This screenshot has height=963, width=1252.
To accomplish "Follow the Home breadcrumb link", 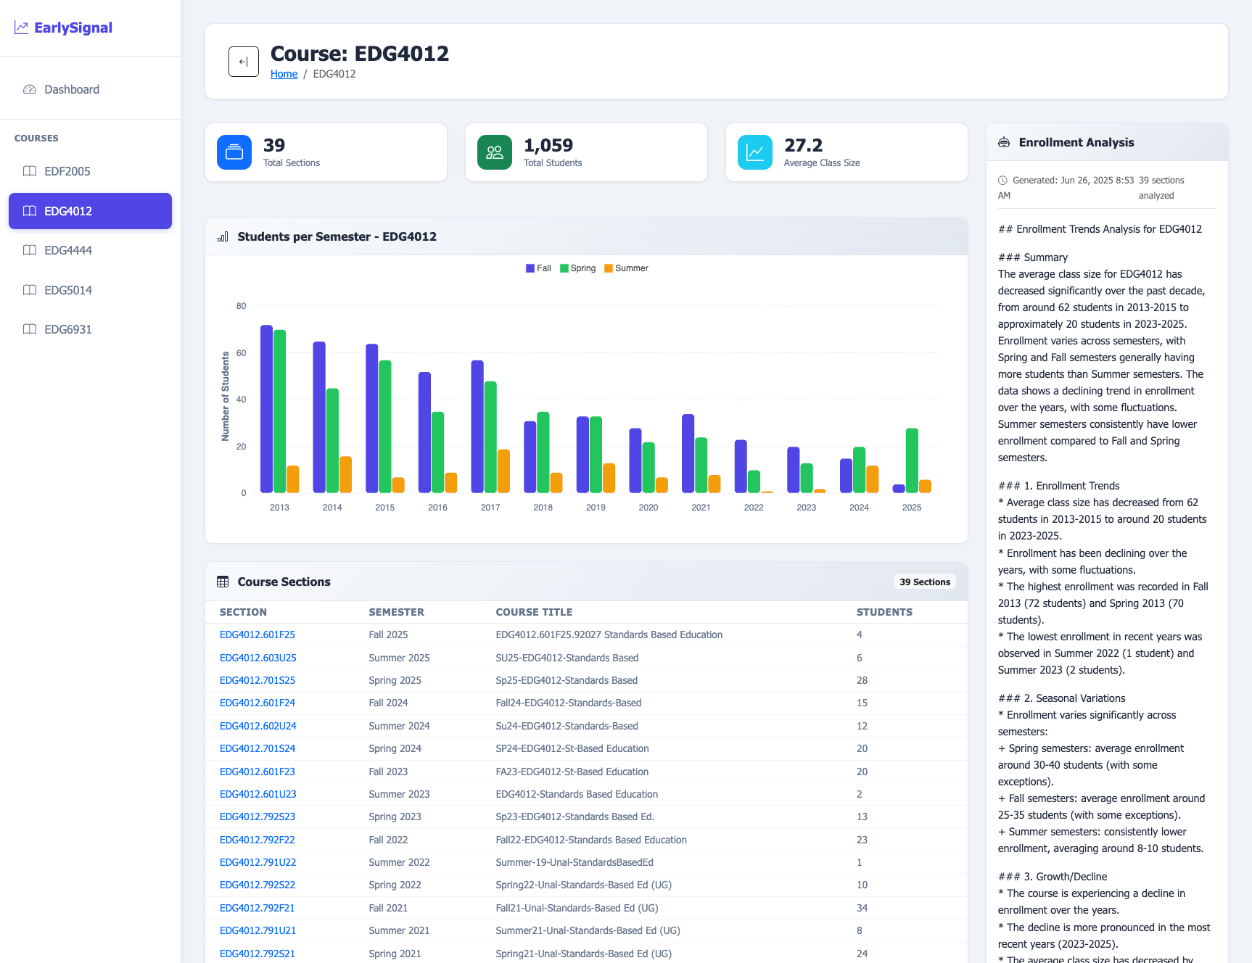I will (284, 74).
